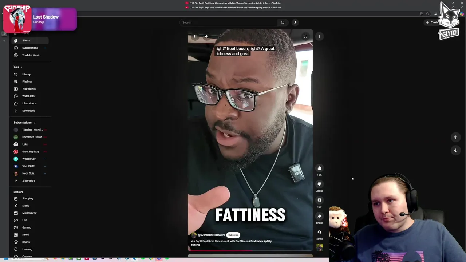The image size is (466, 262).
Task: Go to previous Short with up arrow
Action: point(455,137)
